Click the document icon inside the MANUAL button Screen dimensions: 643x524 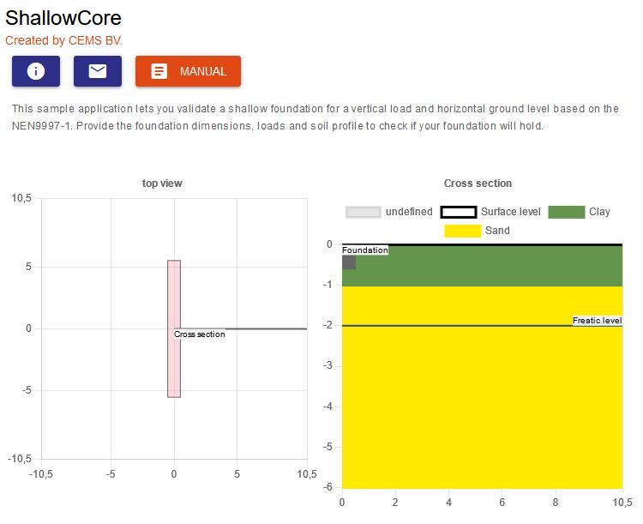(159, 71)
